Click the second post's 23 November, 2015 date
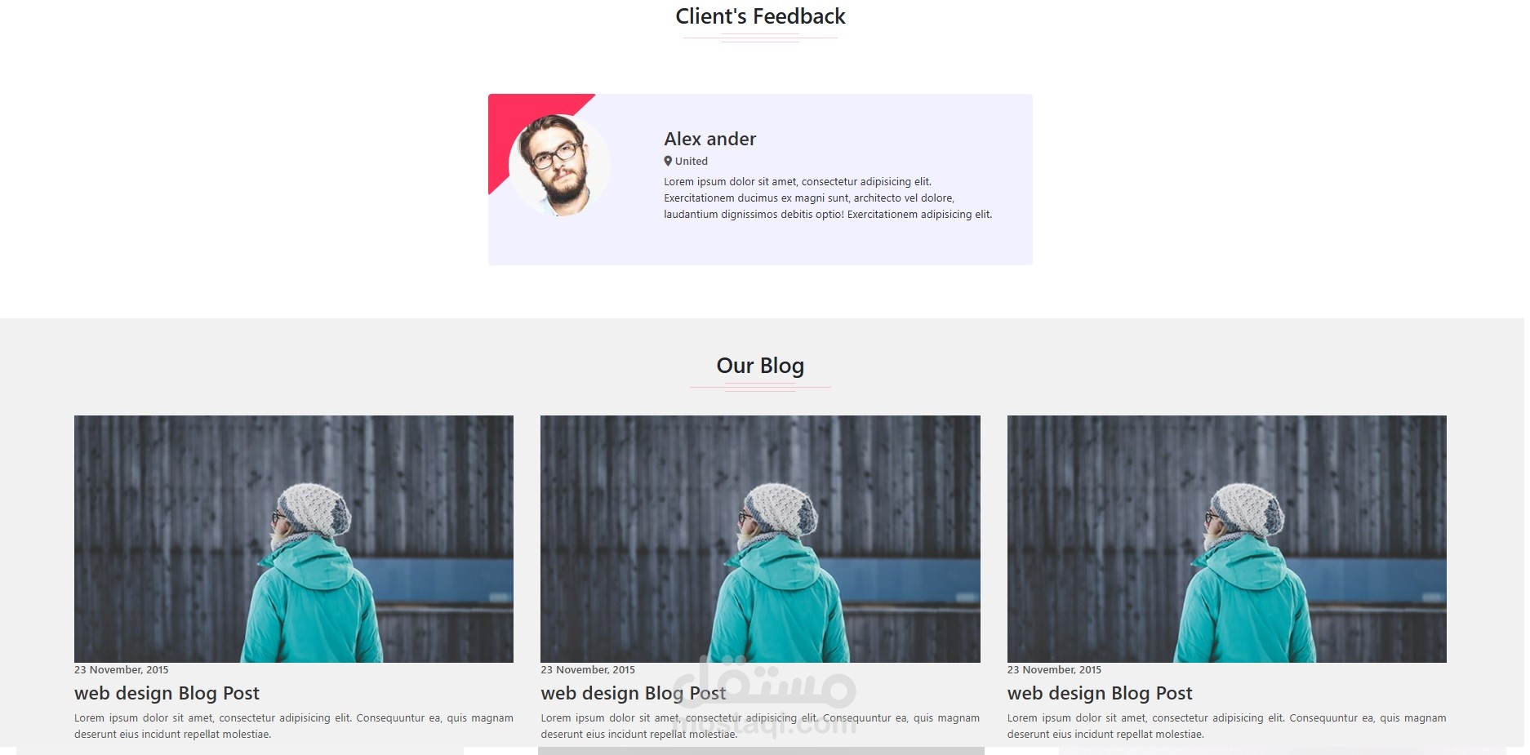 [x=588, y=670]
